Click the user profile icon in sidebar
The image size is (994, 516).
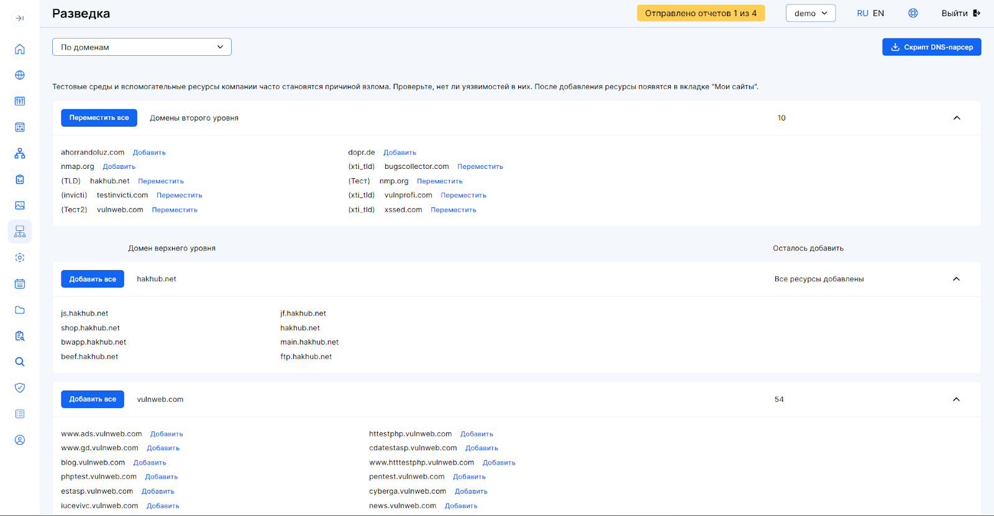click(20, 440)
